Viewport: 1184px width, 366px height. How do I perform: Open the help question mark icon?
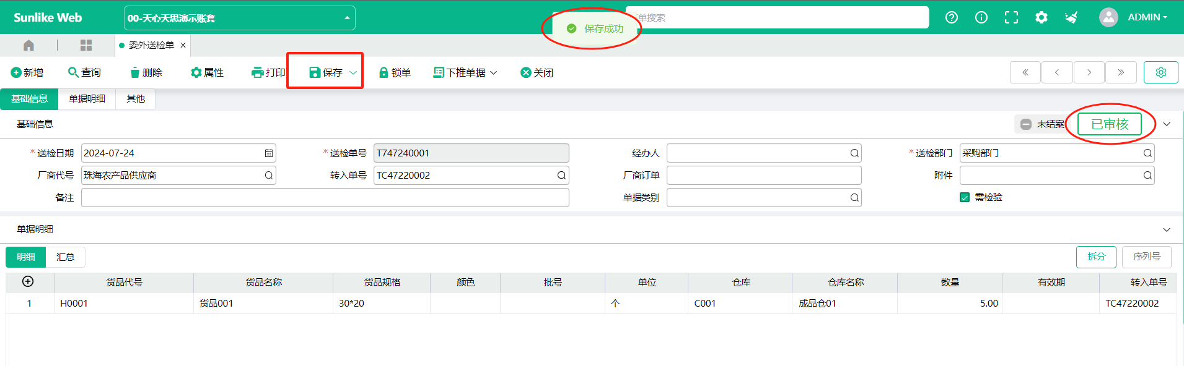click(952, 17)
